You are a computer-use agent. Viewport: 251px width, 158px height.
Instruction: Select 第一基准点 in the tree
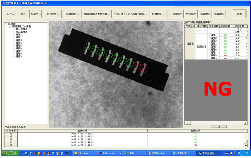click(x=22, y=29)
